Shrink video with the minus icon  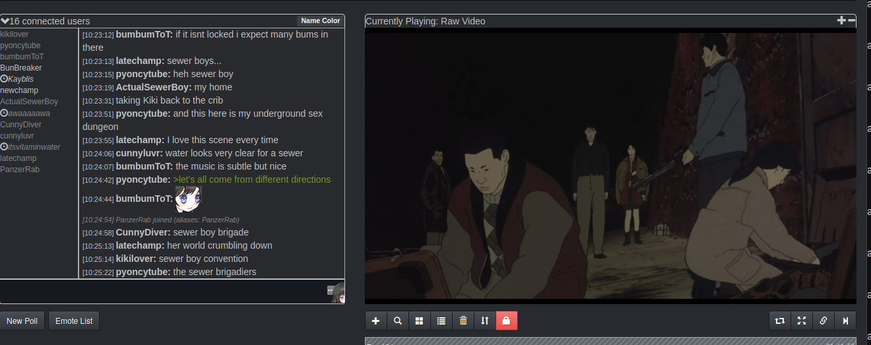(x=851, y=20)
